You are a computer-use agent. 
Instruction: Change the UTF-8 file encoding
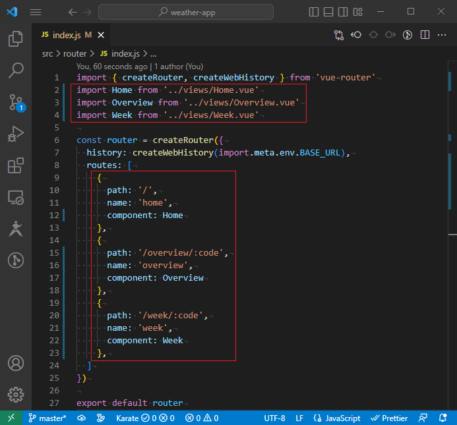click(274, 418)
